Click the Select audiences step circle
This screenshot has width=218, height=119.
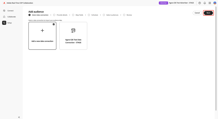click(104, 15)
